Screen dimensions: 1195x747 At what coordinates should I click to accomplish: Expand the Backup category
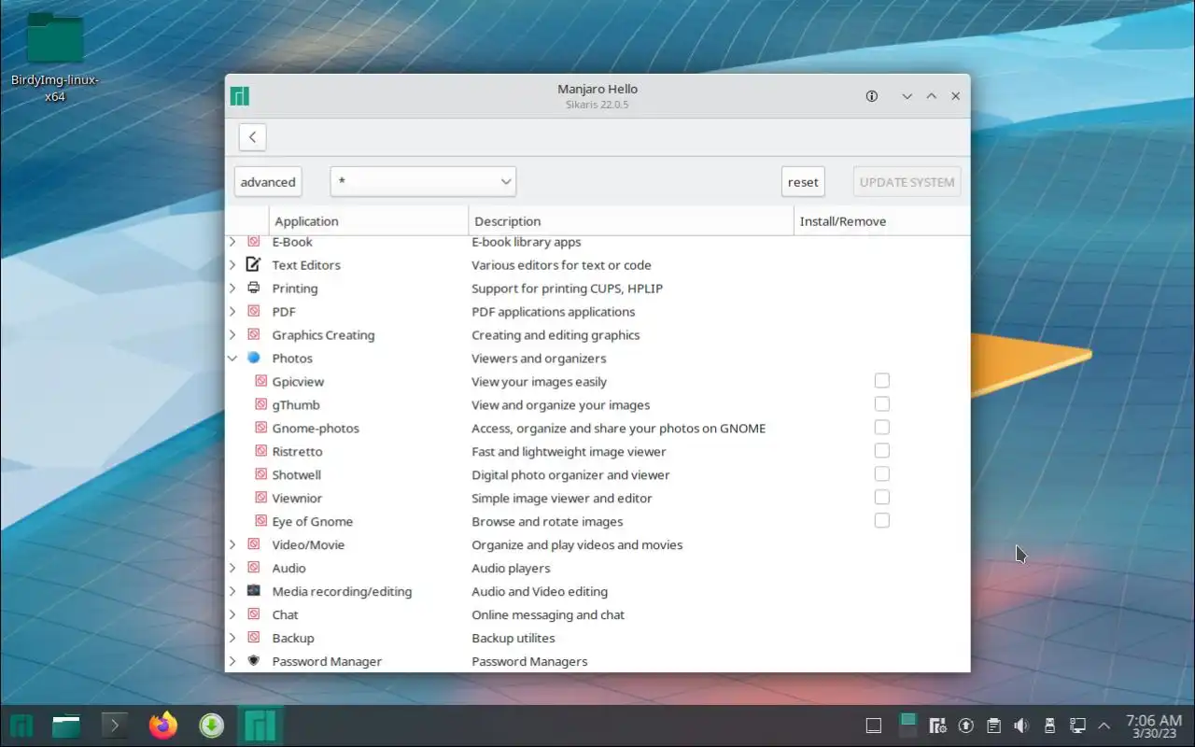coord(232,638)
